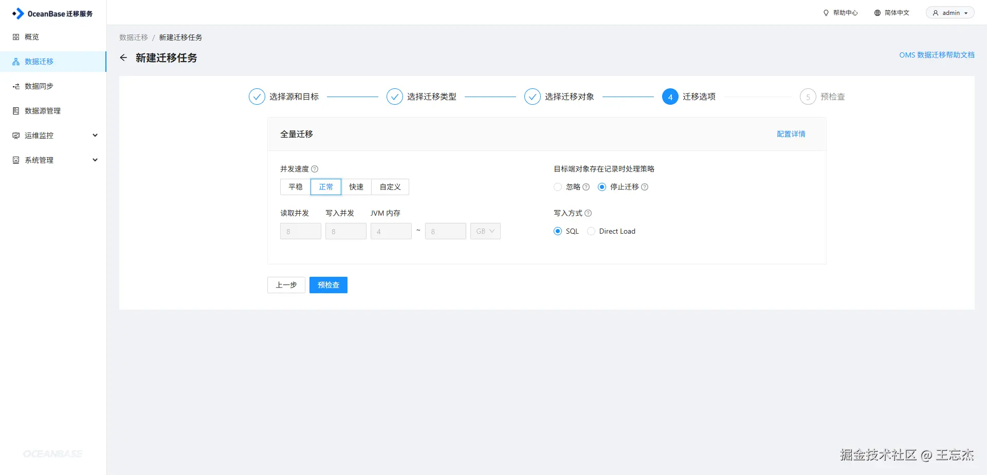Image resolution: width=987 pixels, height=475 pixels.
Task: Open the 简体中文 language selector
Action: tap(892, 13)
